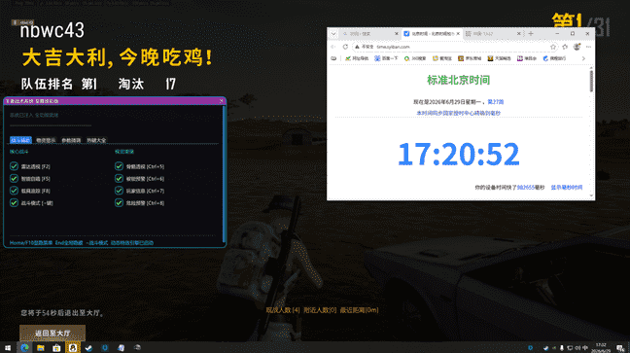Click the 显示毫秒时间 link
The height and width of the screenshot is (353, 630).
click(x=567, y=188)
